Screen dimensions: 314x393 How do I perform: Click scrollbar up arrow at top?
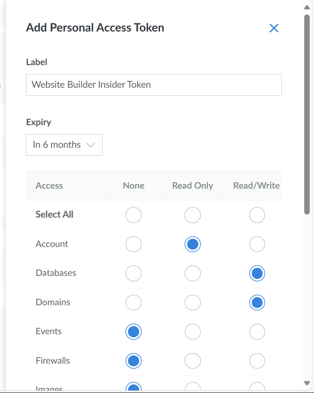pyautogui.click(x=307, y=7)
